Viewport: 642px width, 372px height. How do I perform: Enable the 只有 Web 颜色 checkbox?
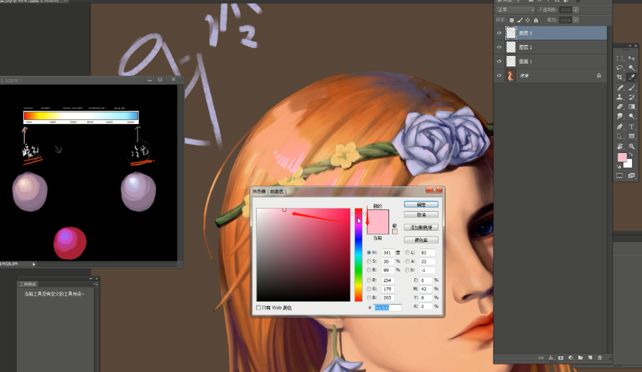tap(258, 308)
